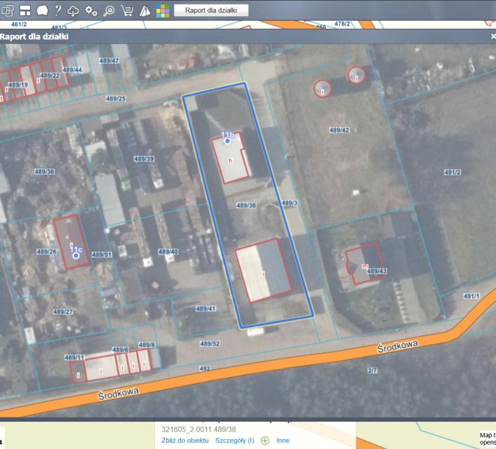Click the cloud download icon
The height and width of the screenshot is (449, 496).
pos(74,11)
